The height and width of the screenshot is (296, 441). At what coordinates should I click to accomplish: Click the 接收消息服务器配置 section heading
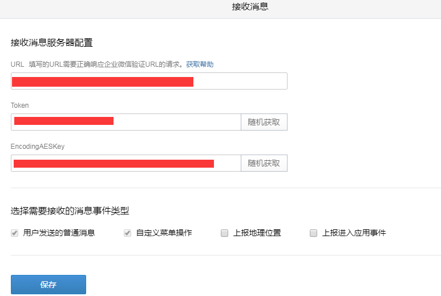point(52,43)
